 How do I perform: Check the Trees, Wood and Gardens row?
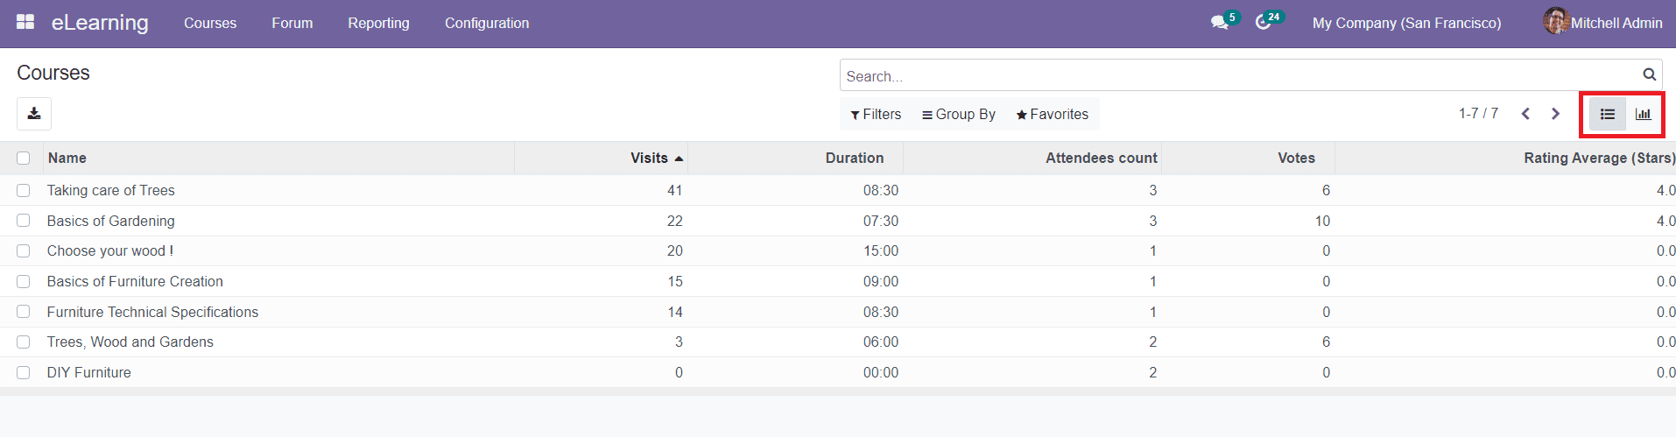[x=24, y=342]
